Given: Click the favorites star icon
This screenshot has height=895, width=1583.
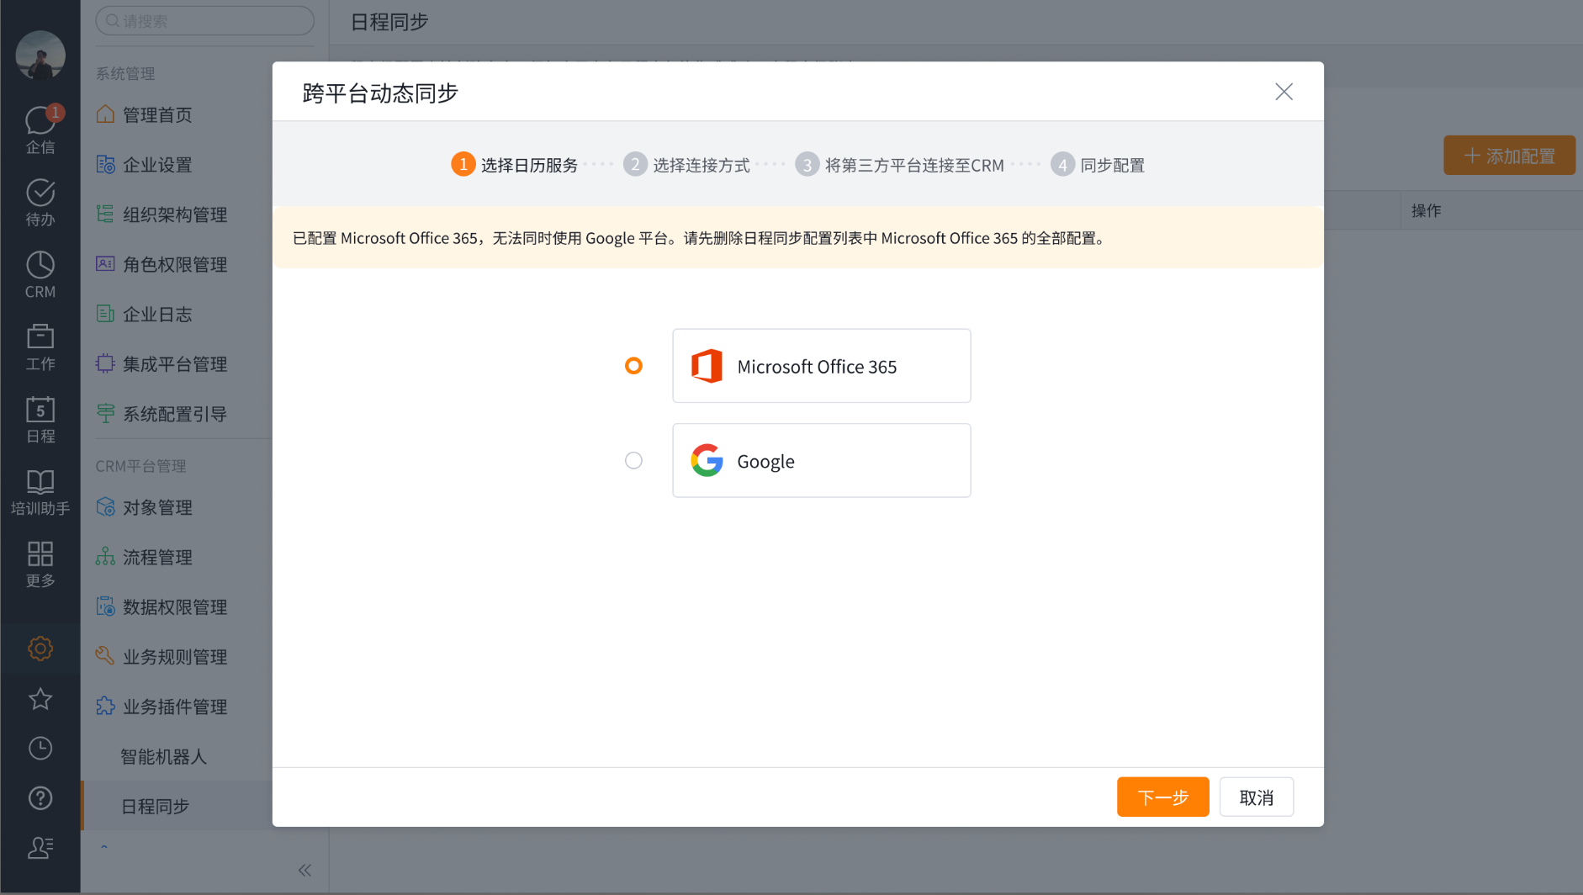Looking at the screenshot, I should 40,699.
